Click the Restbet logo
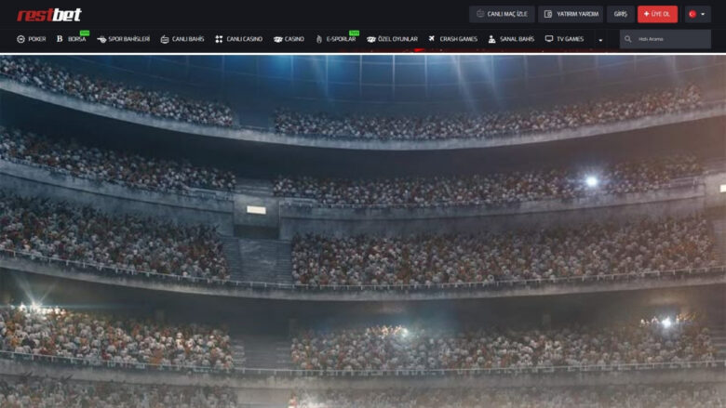 [49, 15]
